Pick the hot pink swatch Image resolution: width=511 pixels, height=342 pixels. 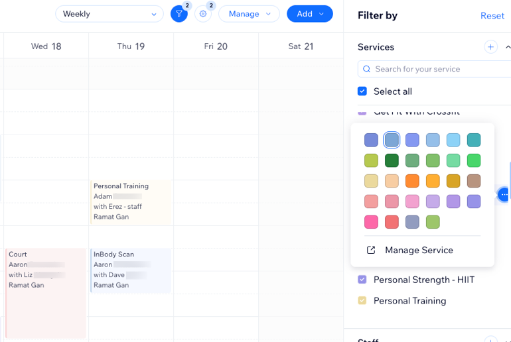coord(371,222)
